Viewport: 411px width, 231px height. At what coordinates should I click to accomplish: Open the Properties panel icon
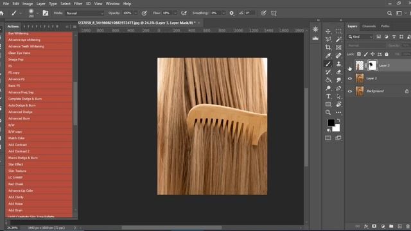(x=315, y=29)
